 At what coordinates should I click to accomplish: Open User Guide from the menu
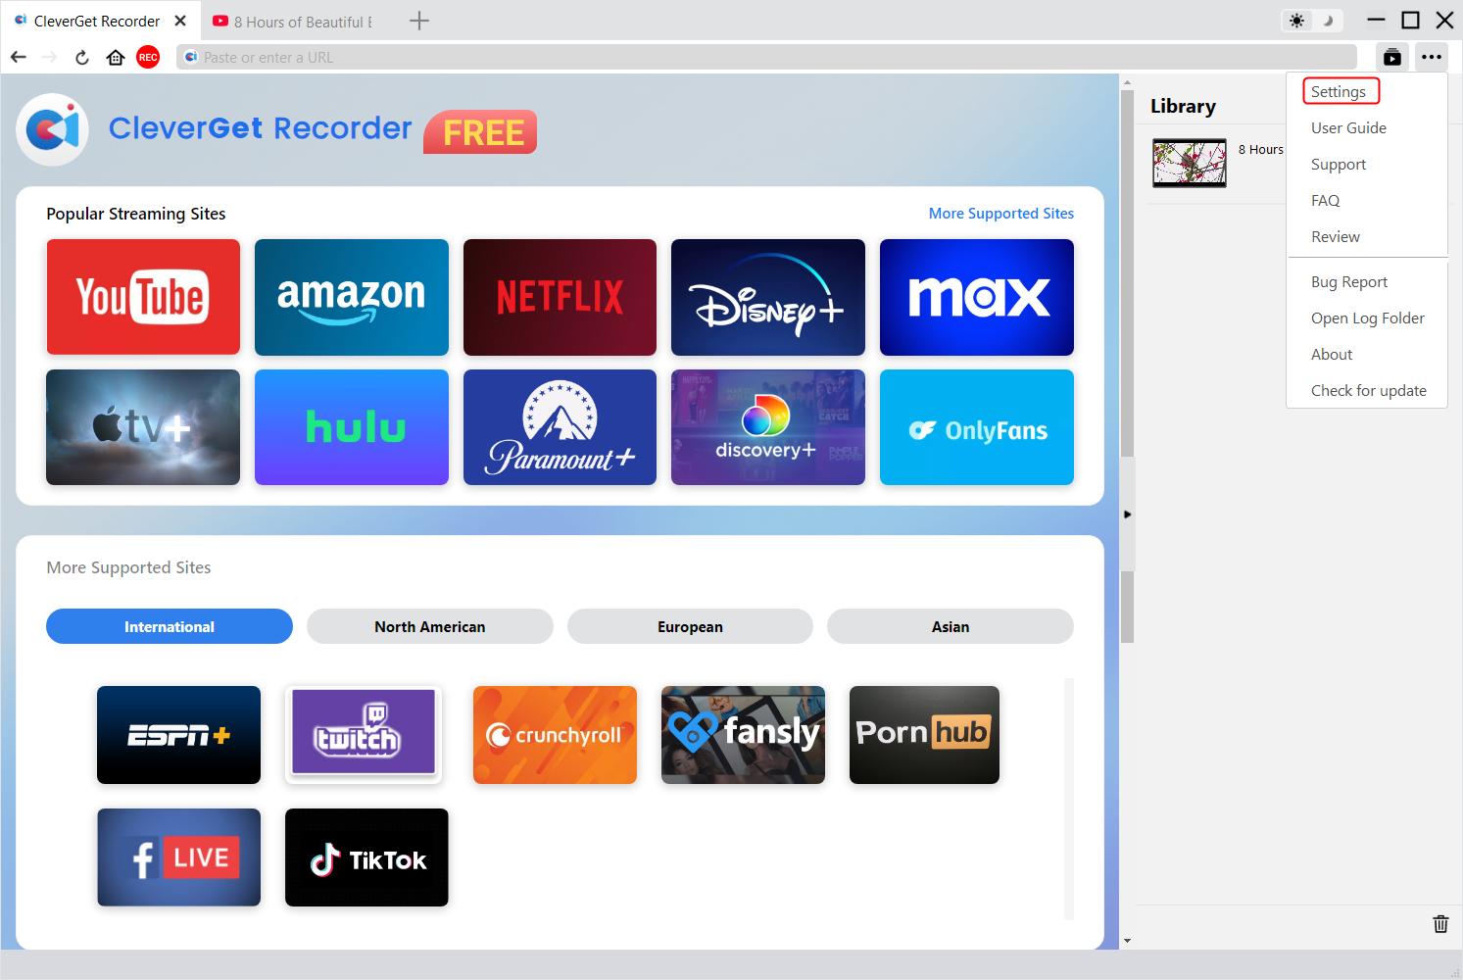point(1348,127)
